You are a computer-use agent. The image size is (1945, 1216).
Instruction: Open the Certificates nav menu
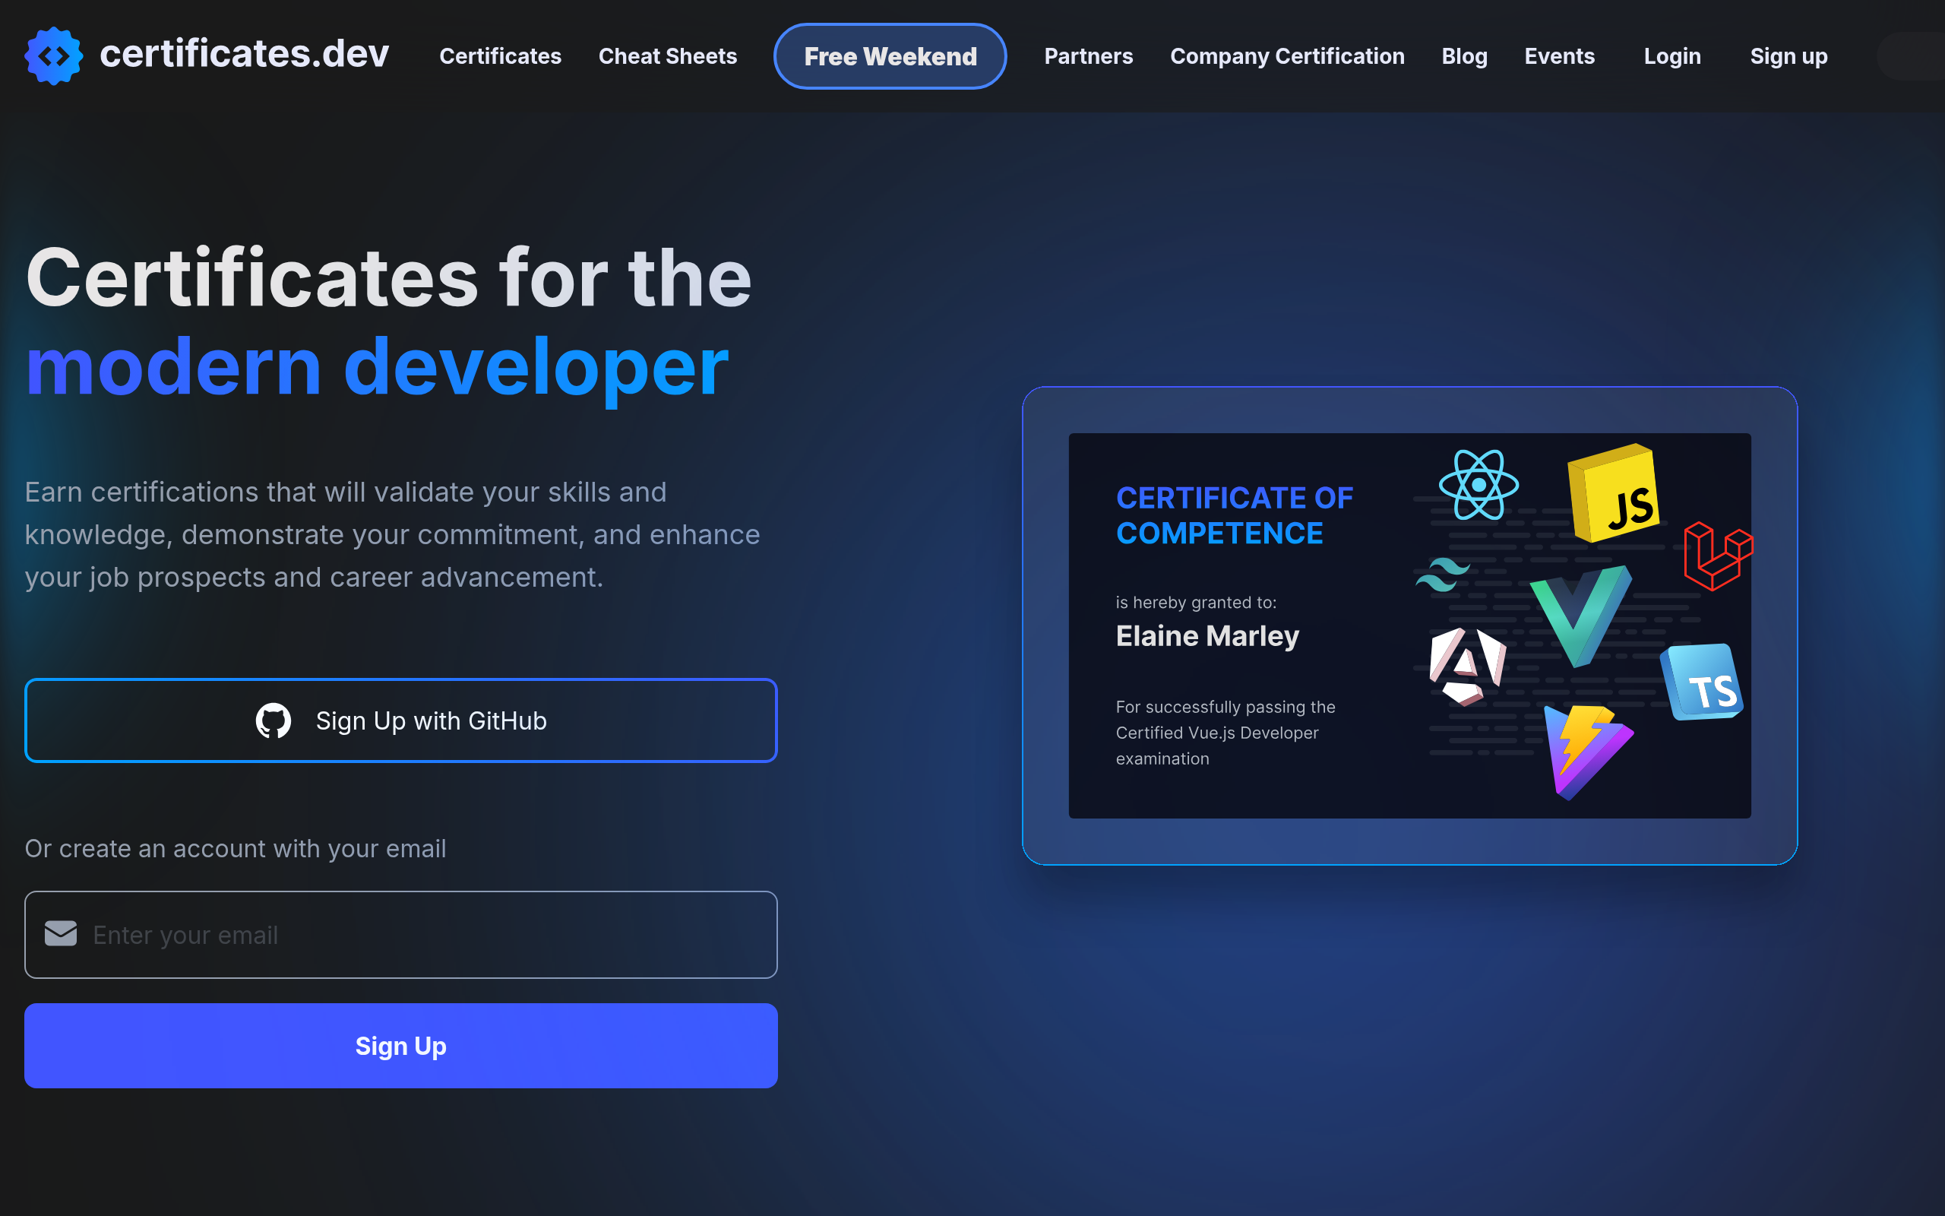point(500,56)
